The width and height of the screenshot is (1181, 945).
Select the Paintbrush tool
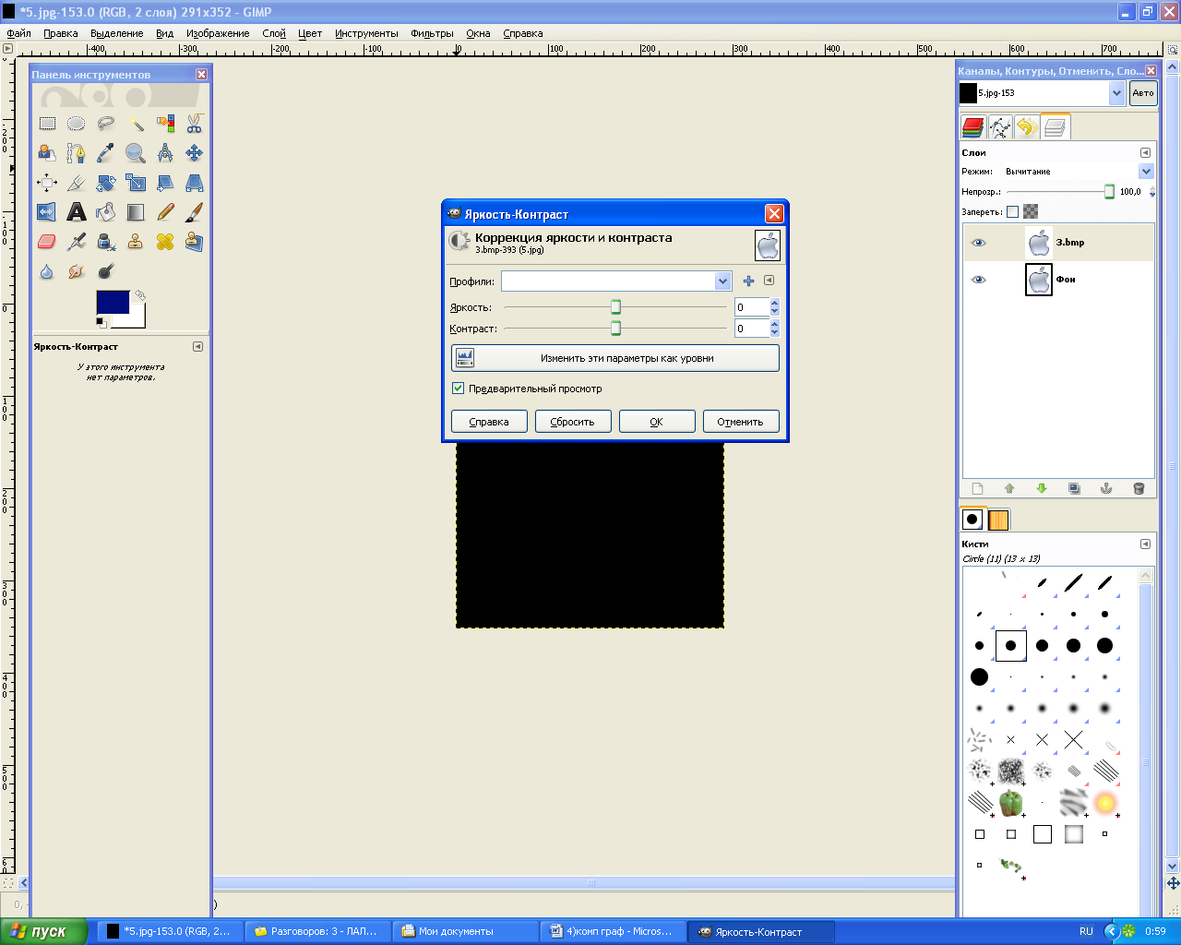click(x=195, y=212)
